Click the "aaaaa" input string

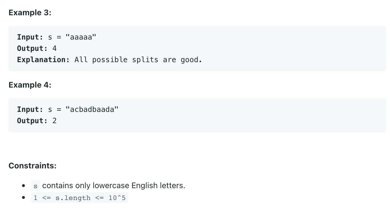(x=81, y=37)
